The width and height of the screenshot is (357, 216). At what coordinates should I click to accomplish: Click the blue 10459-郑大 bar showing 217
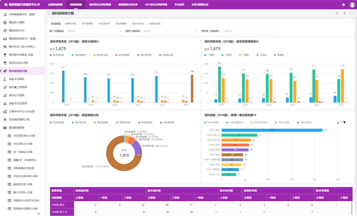(272, 130)
